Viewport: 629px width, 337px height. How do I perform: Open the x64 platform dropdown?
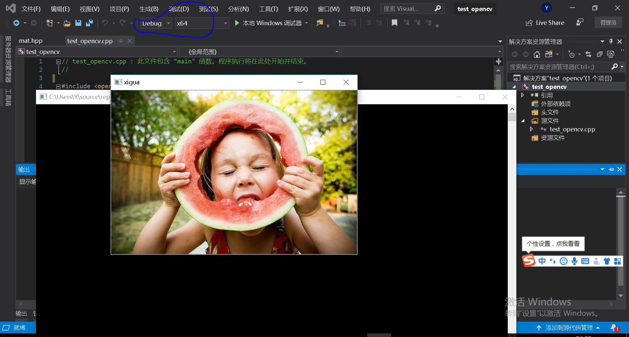pyautogui.click(x=225, y=23)
